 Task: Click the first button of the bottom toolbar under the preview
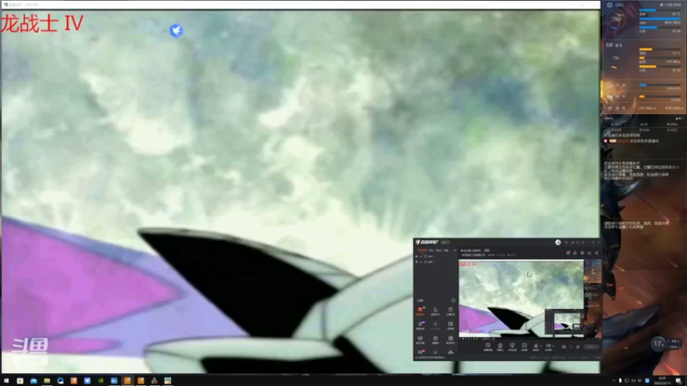click(488, 347)
